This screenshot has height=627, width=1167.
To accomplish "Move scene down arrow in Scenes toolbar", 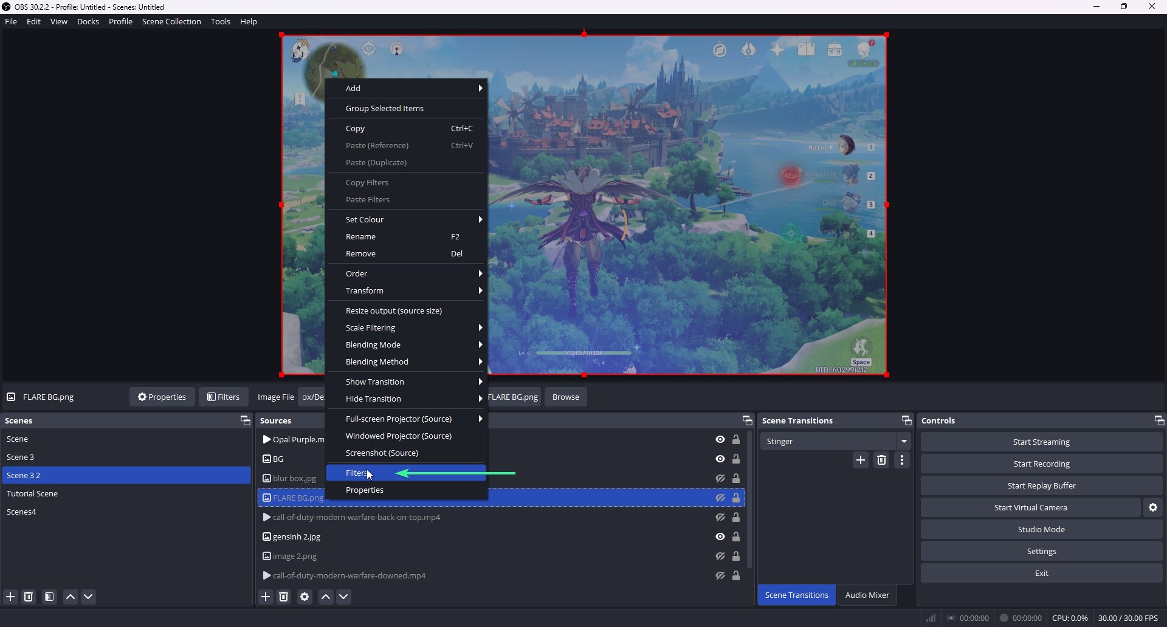I will point(88,597).
